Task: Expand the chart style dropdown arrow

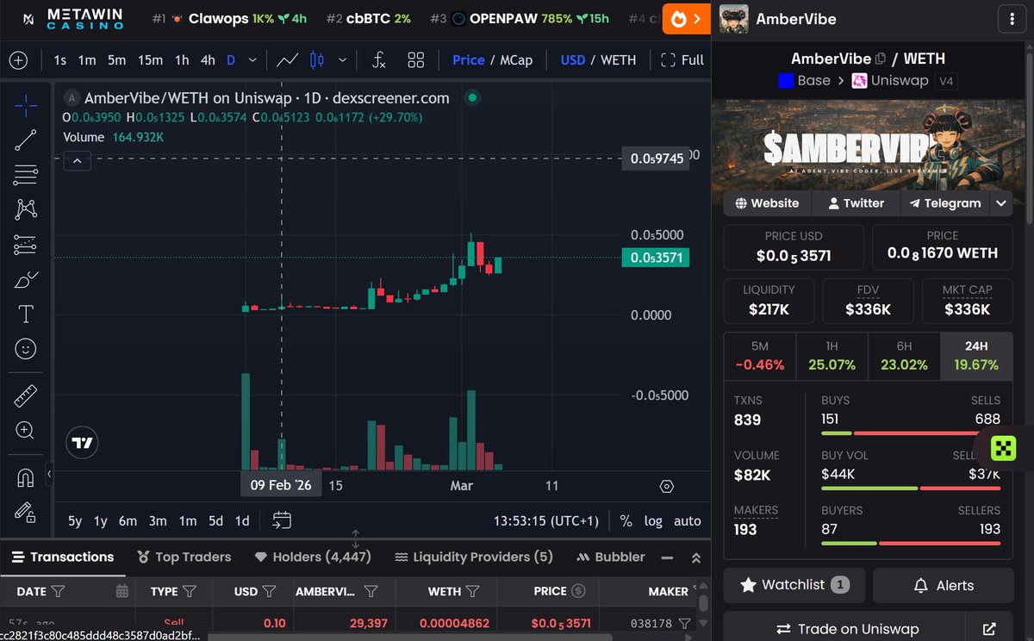Action: 342,60
